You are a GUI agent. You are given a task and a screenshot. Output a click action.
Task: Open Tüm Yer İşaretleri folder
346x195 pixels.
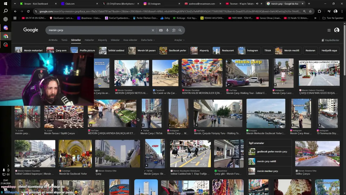point(333,18)
